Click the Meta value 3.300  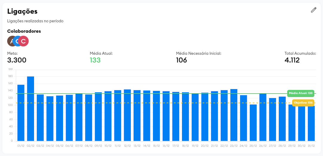click(x=17, y=60)
